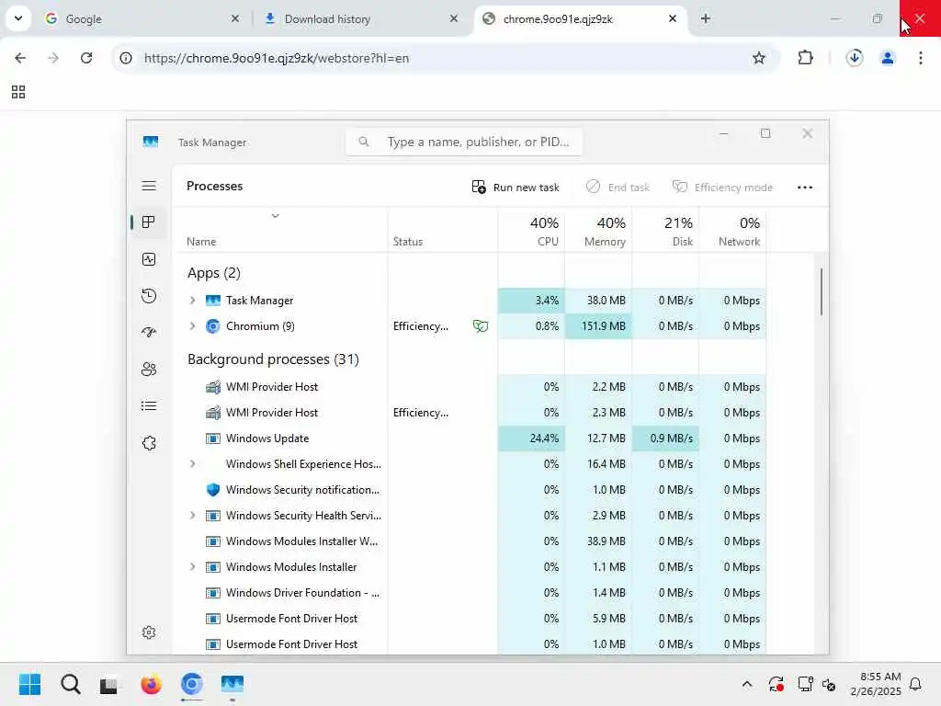Click the End task button
The width and height of the screenshot is (941, 706).
coord(618,188)
